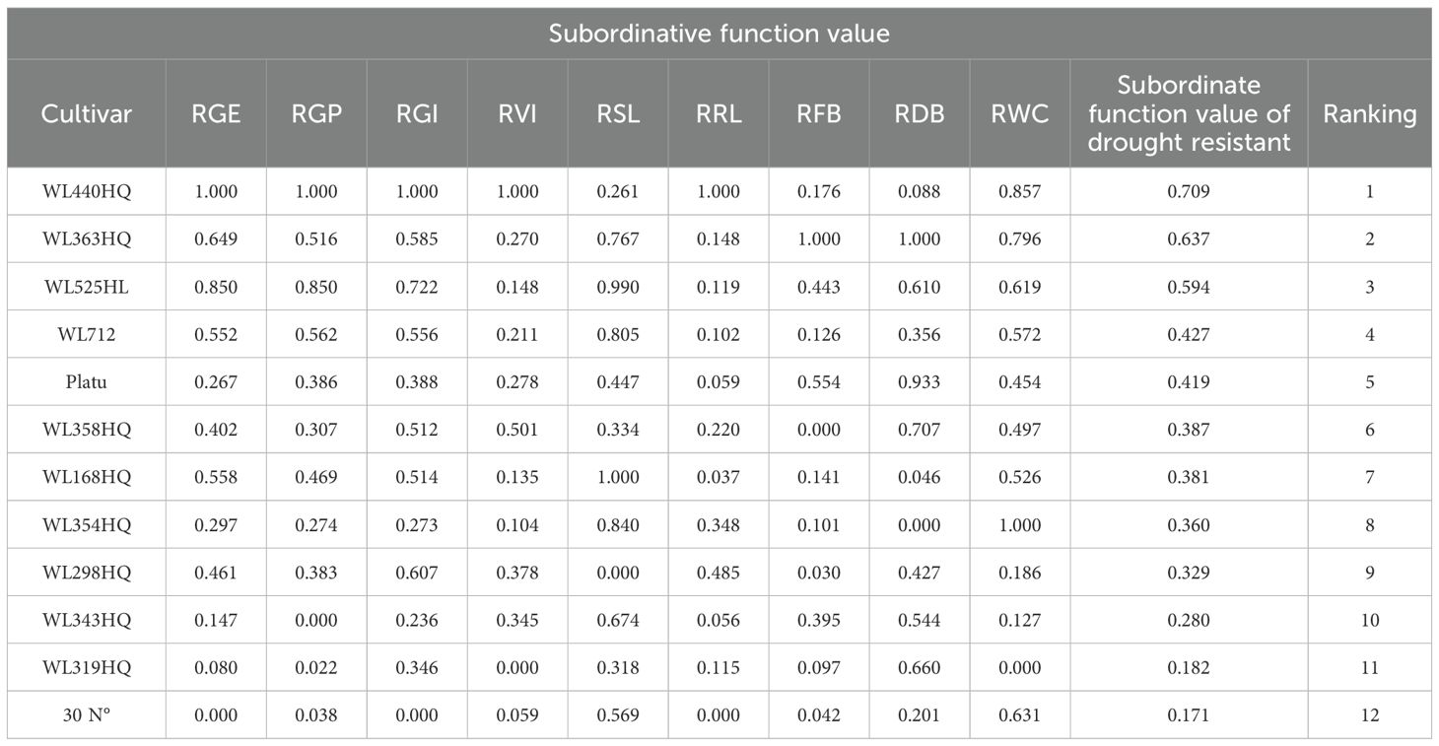This screenshot has width=1439, height=746.
Task: Click the WL168HQ cultivar name
Action: coord(86,478)
